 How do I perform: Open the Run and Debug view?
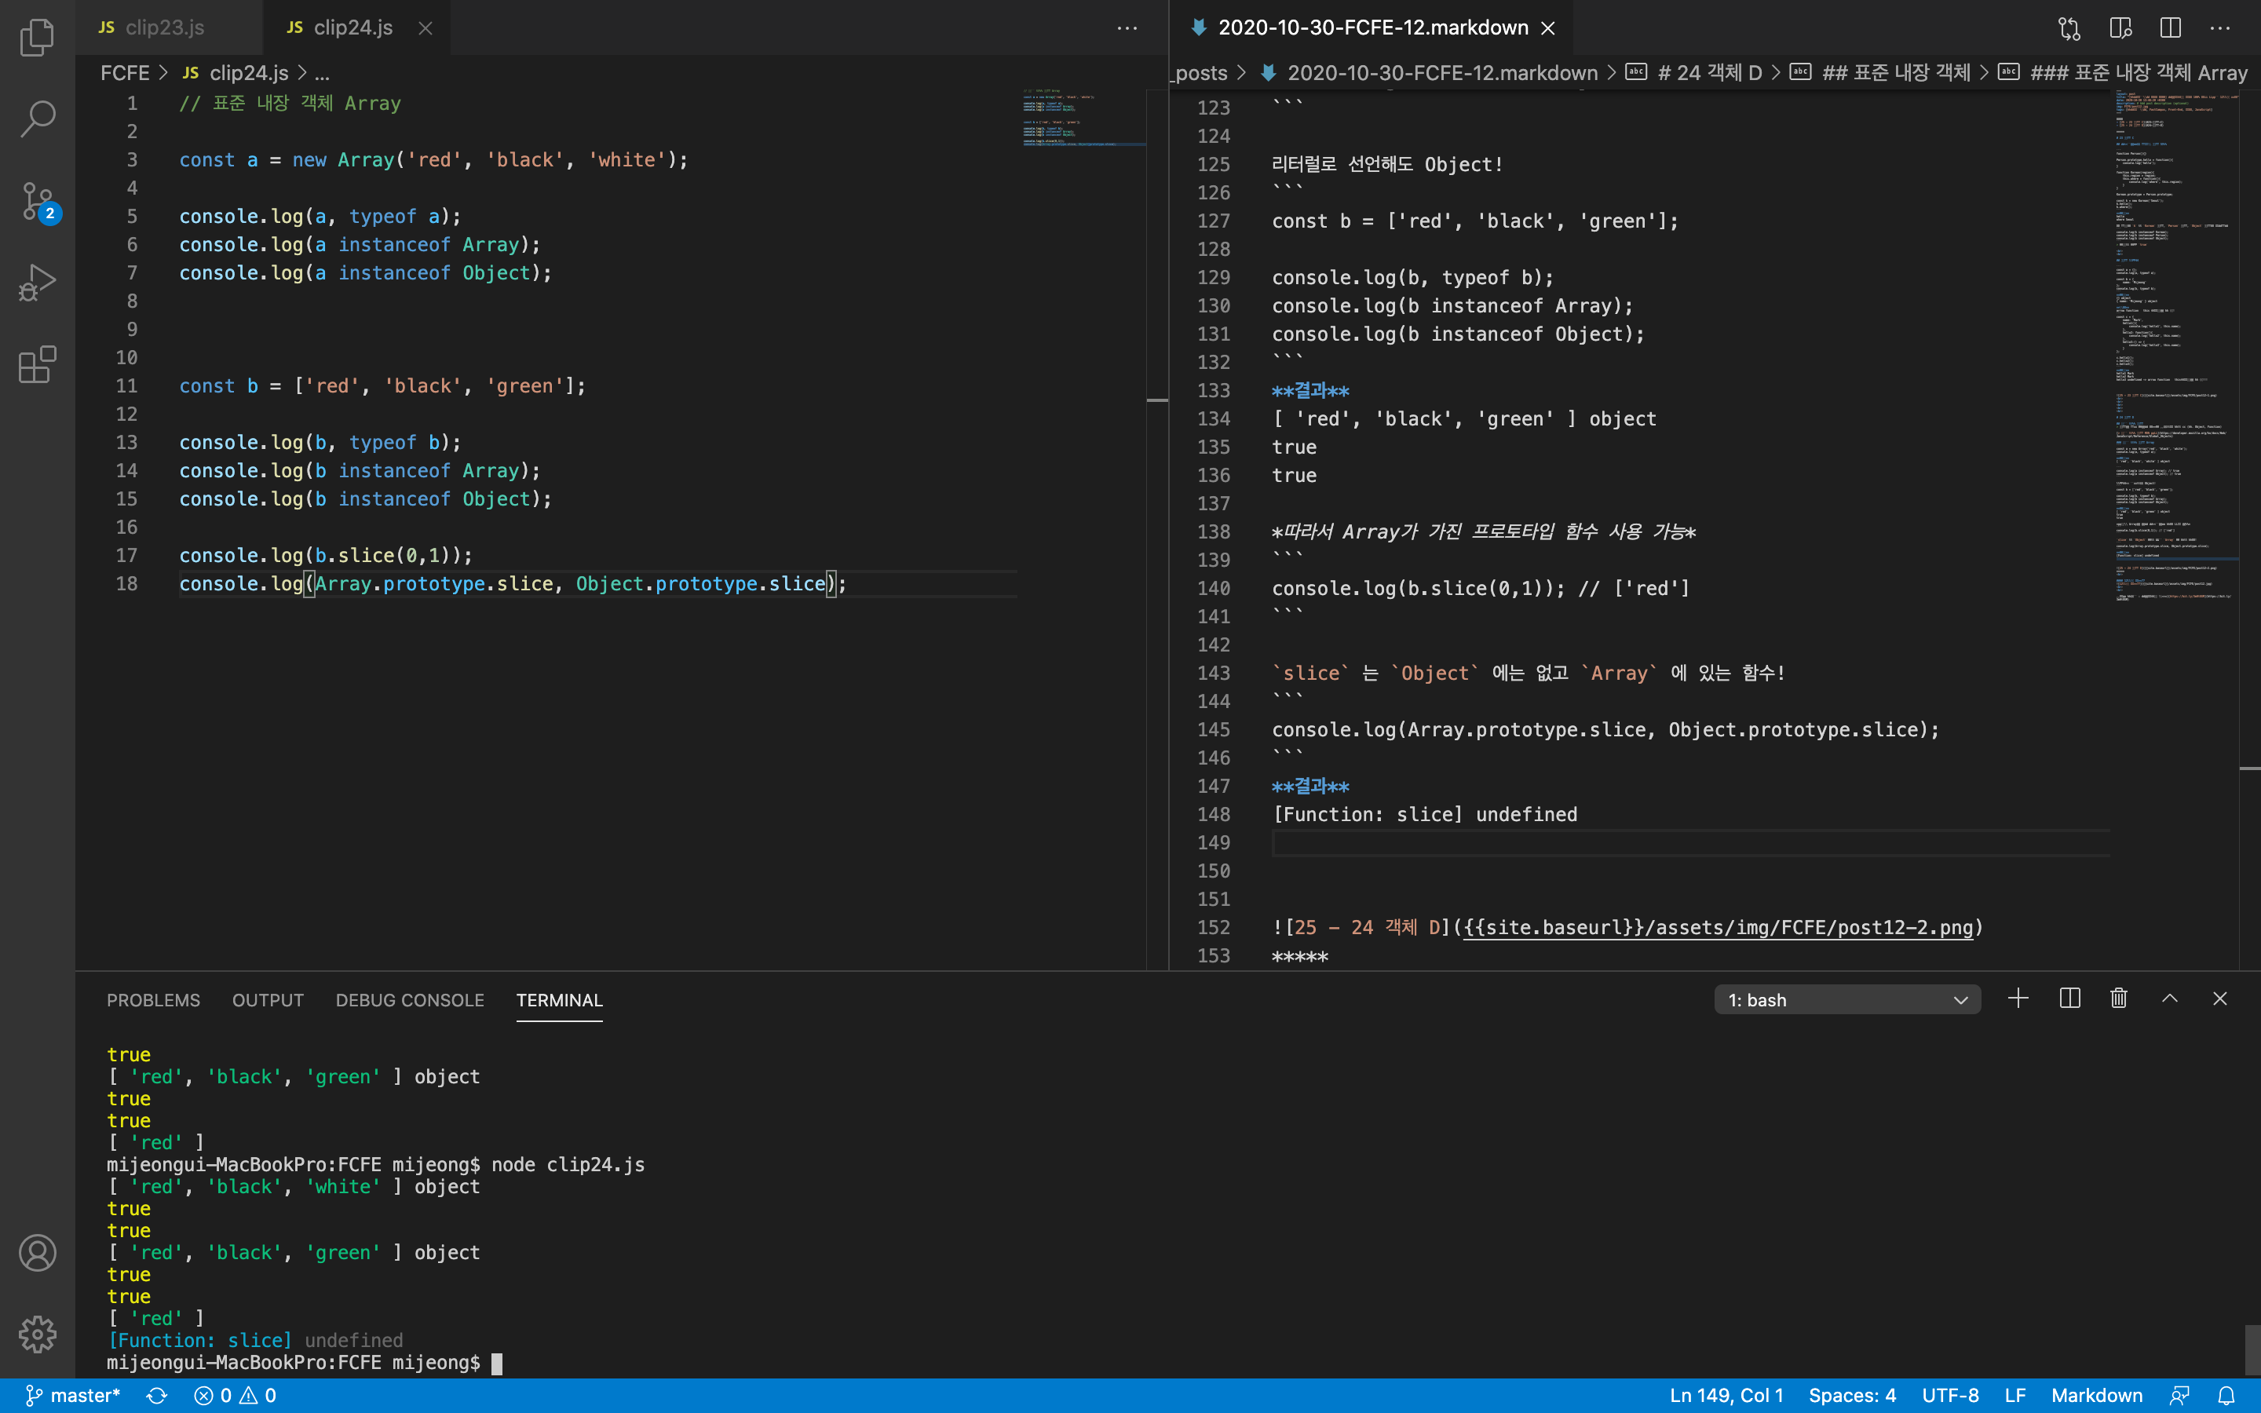point(38,283)
